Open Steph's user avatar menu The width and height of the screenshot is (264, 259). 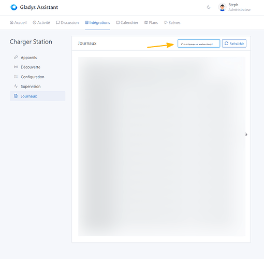click(222, 7)
